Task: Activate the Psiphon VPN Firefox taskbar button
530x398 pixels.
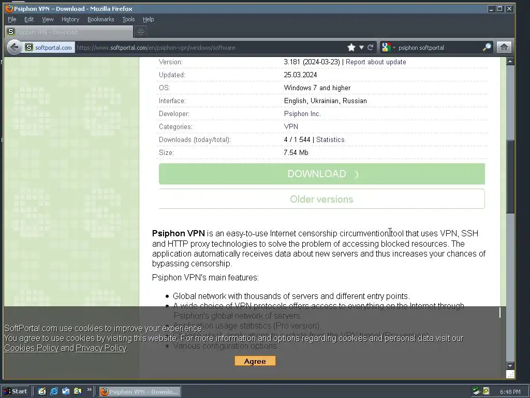Action: click(x=140, y=392)
